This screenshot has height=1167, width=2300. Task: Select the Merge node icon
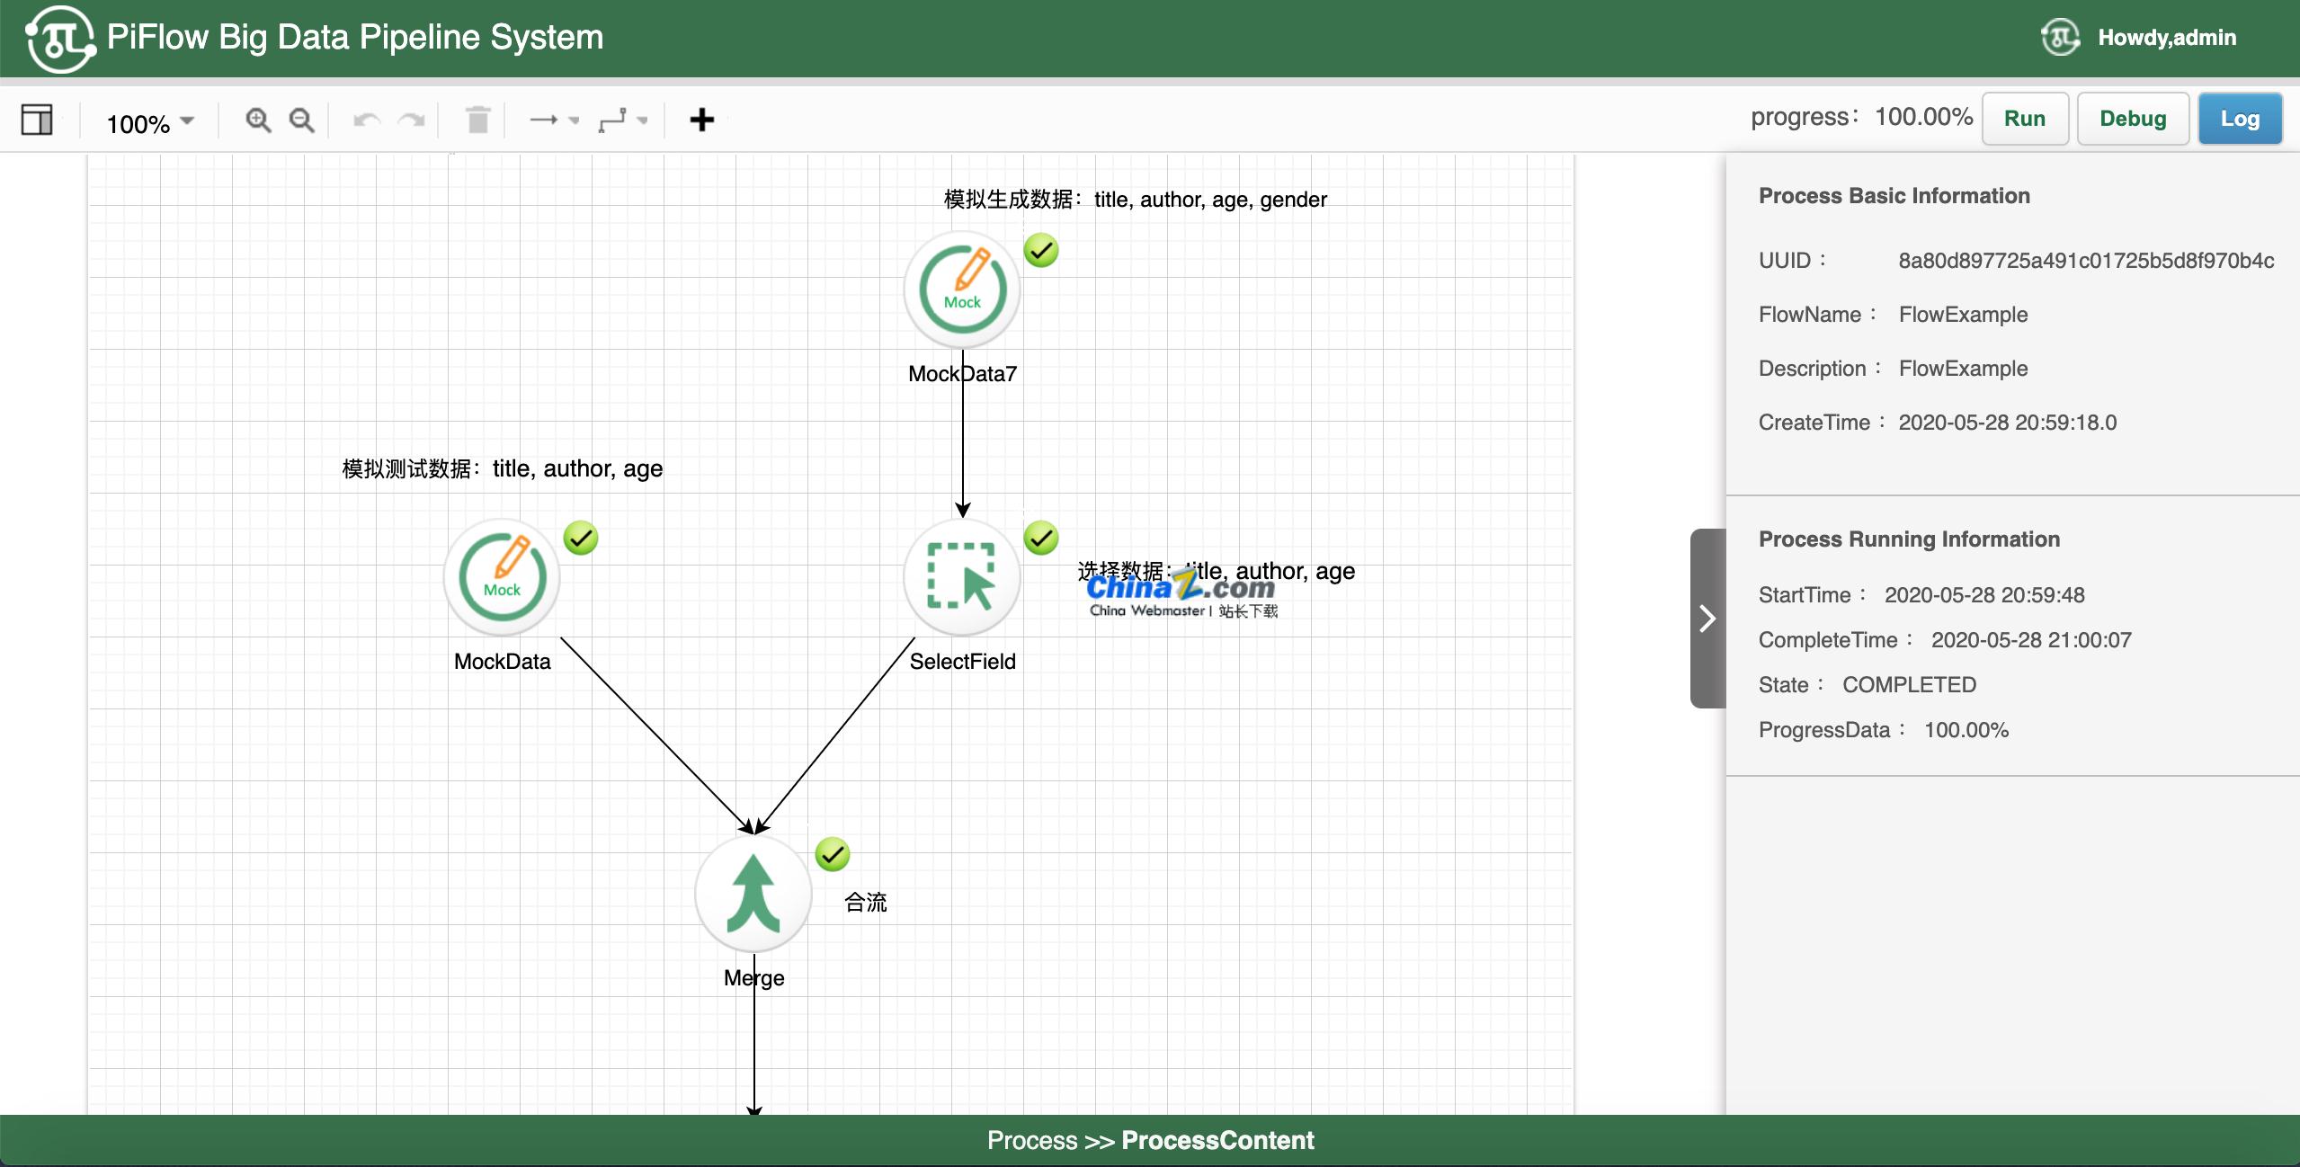click(x=753, y=893)
